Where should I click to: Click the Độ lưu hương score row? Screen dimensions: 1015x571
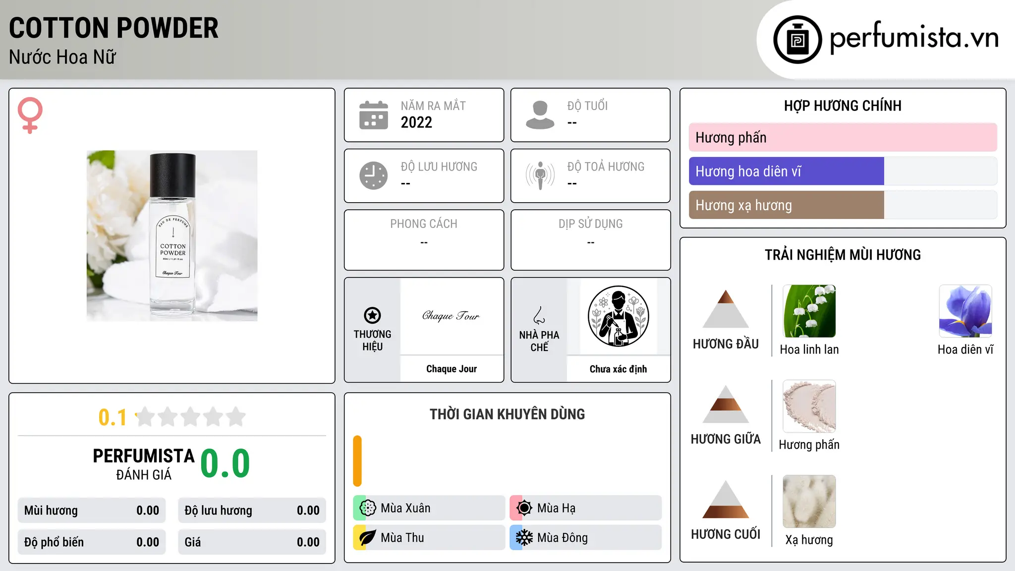[x=252, y=511]
